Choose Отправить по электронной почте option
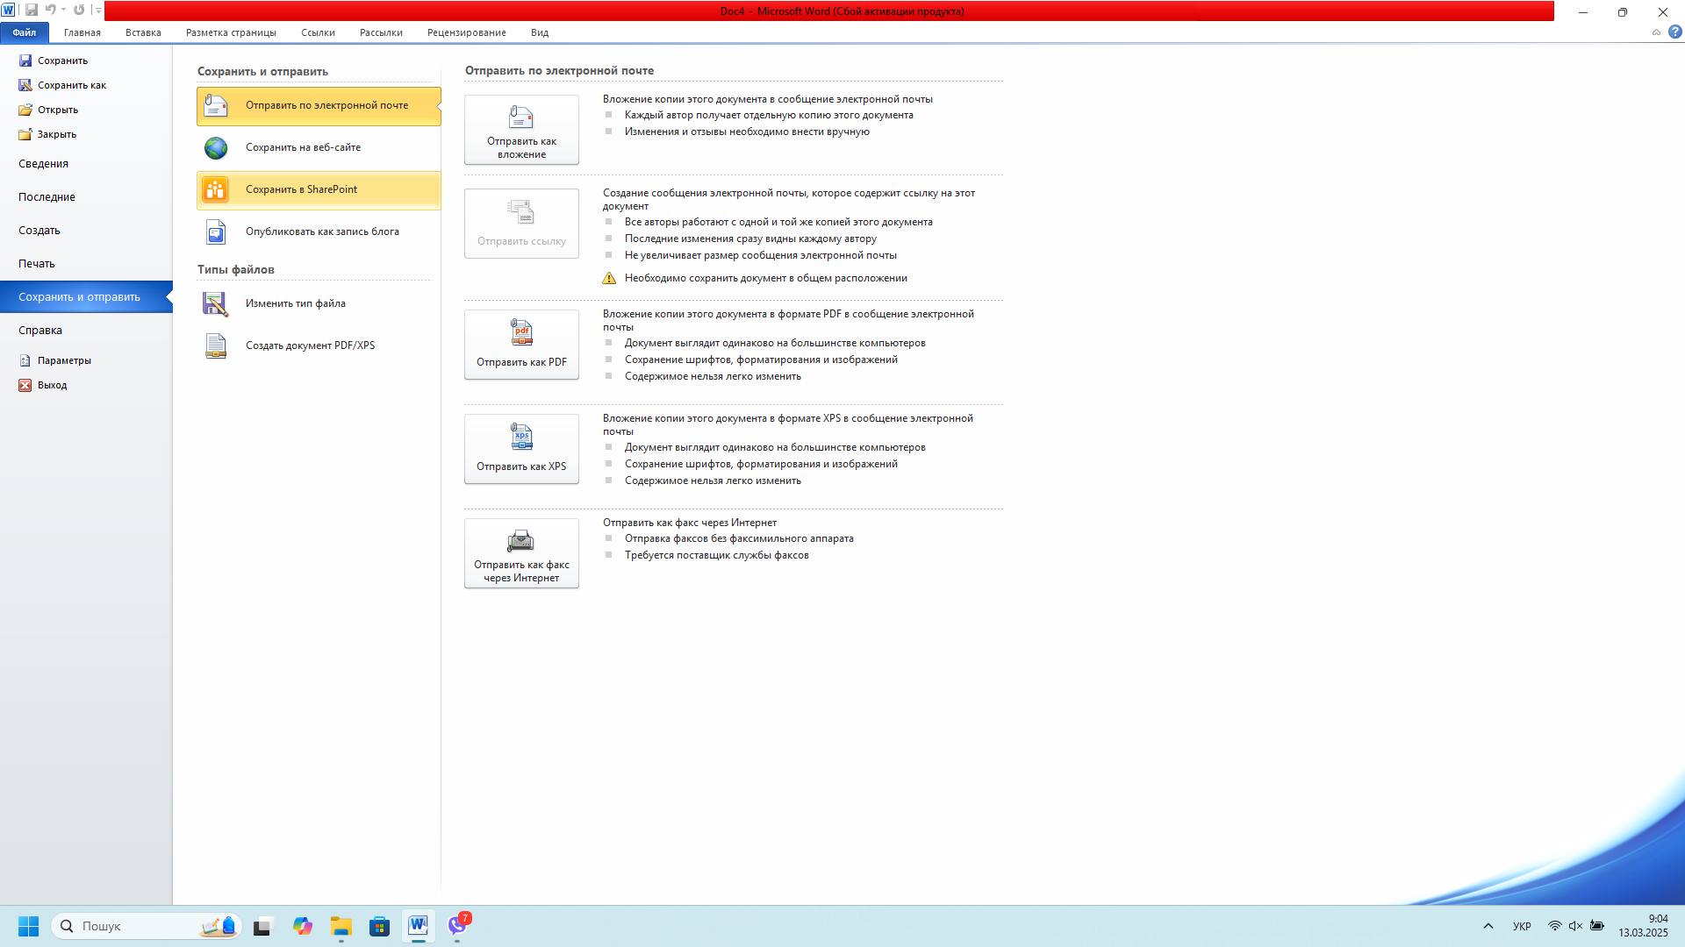 point(319,105)
